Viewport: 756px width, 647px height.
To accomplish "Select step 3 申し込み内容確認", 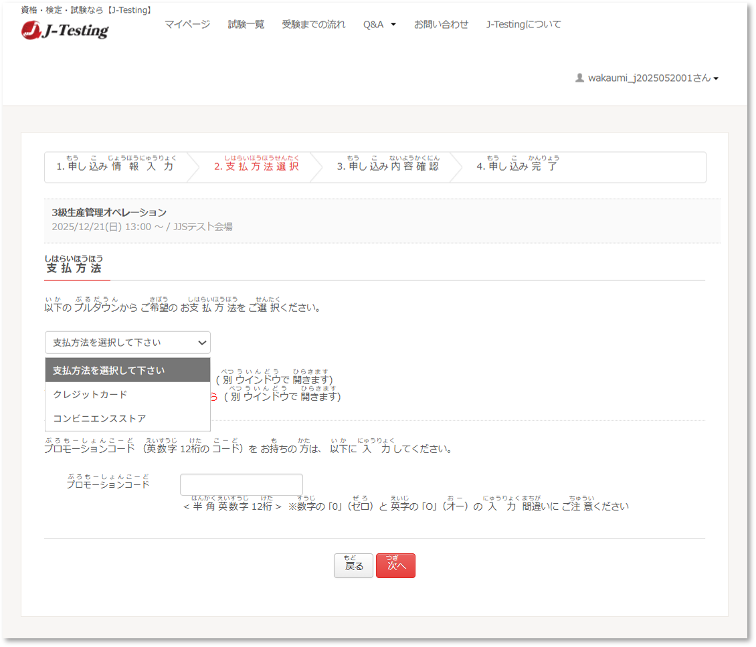I will 387,167.
